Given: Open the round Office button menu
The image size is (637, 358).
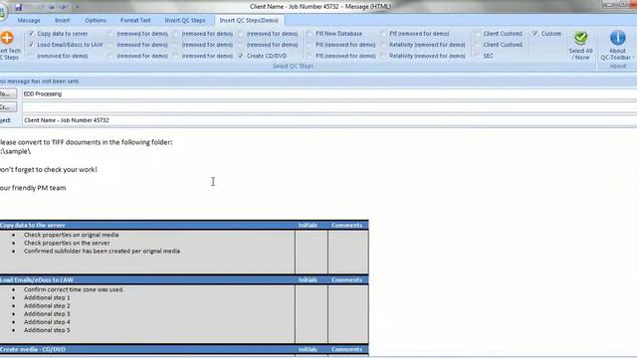Looking at the screenshot, I should [2, 12].
